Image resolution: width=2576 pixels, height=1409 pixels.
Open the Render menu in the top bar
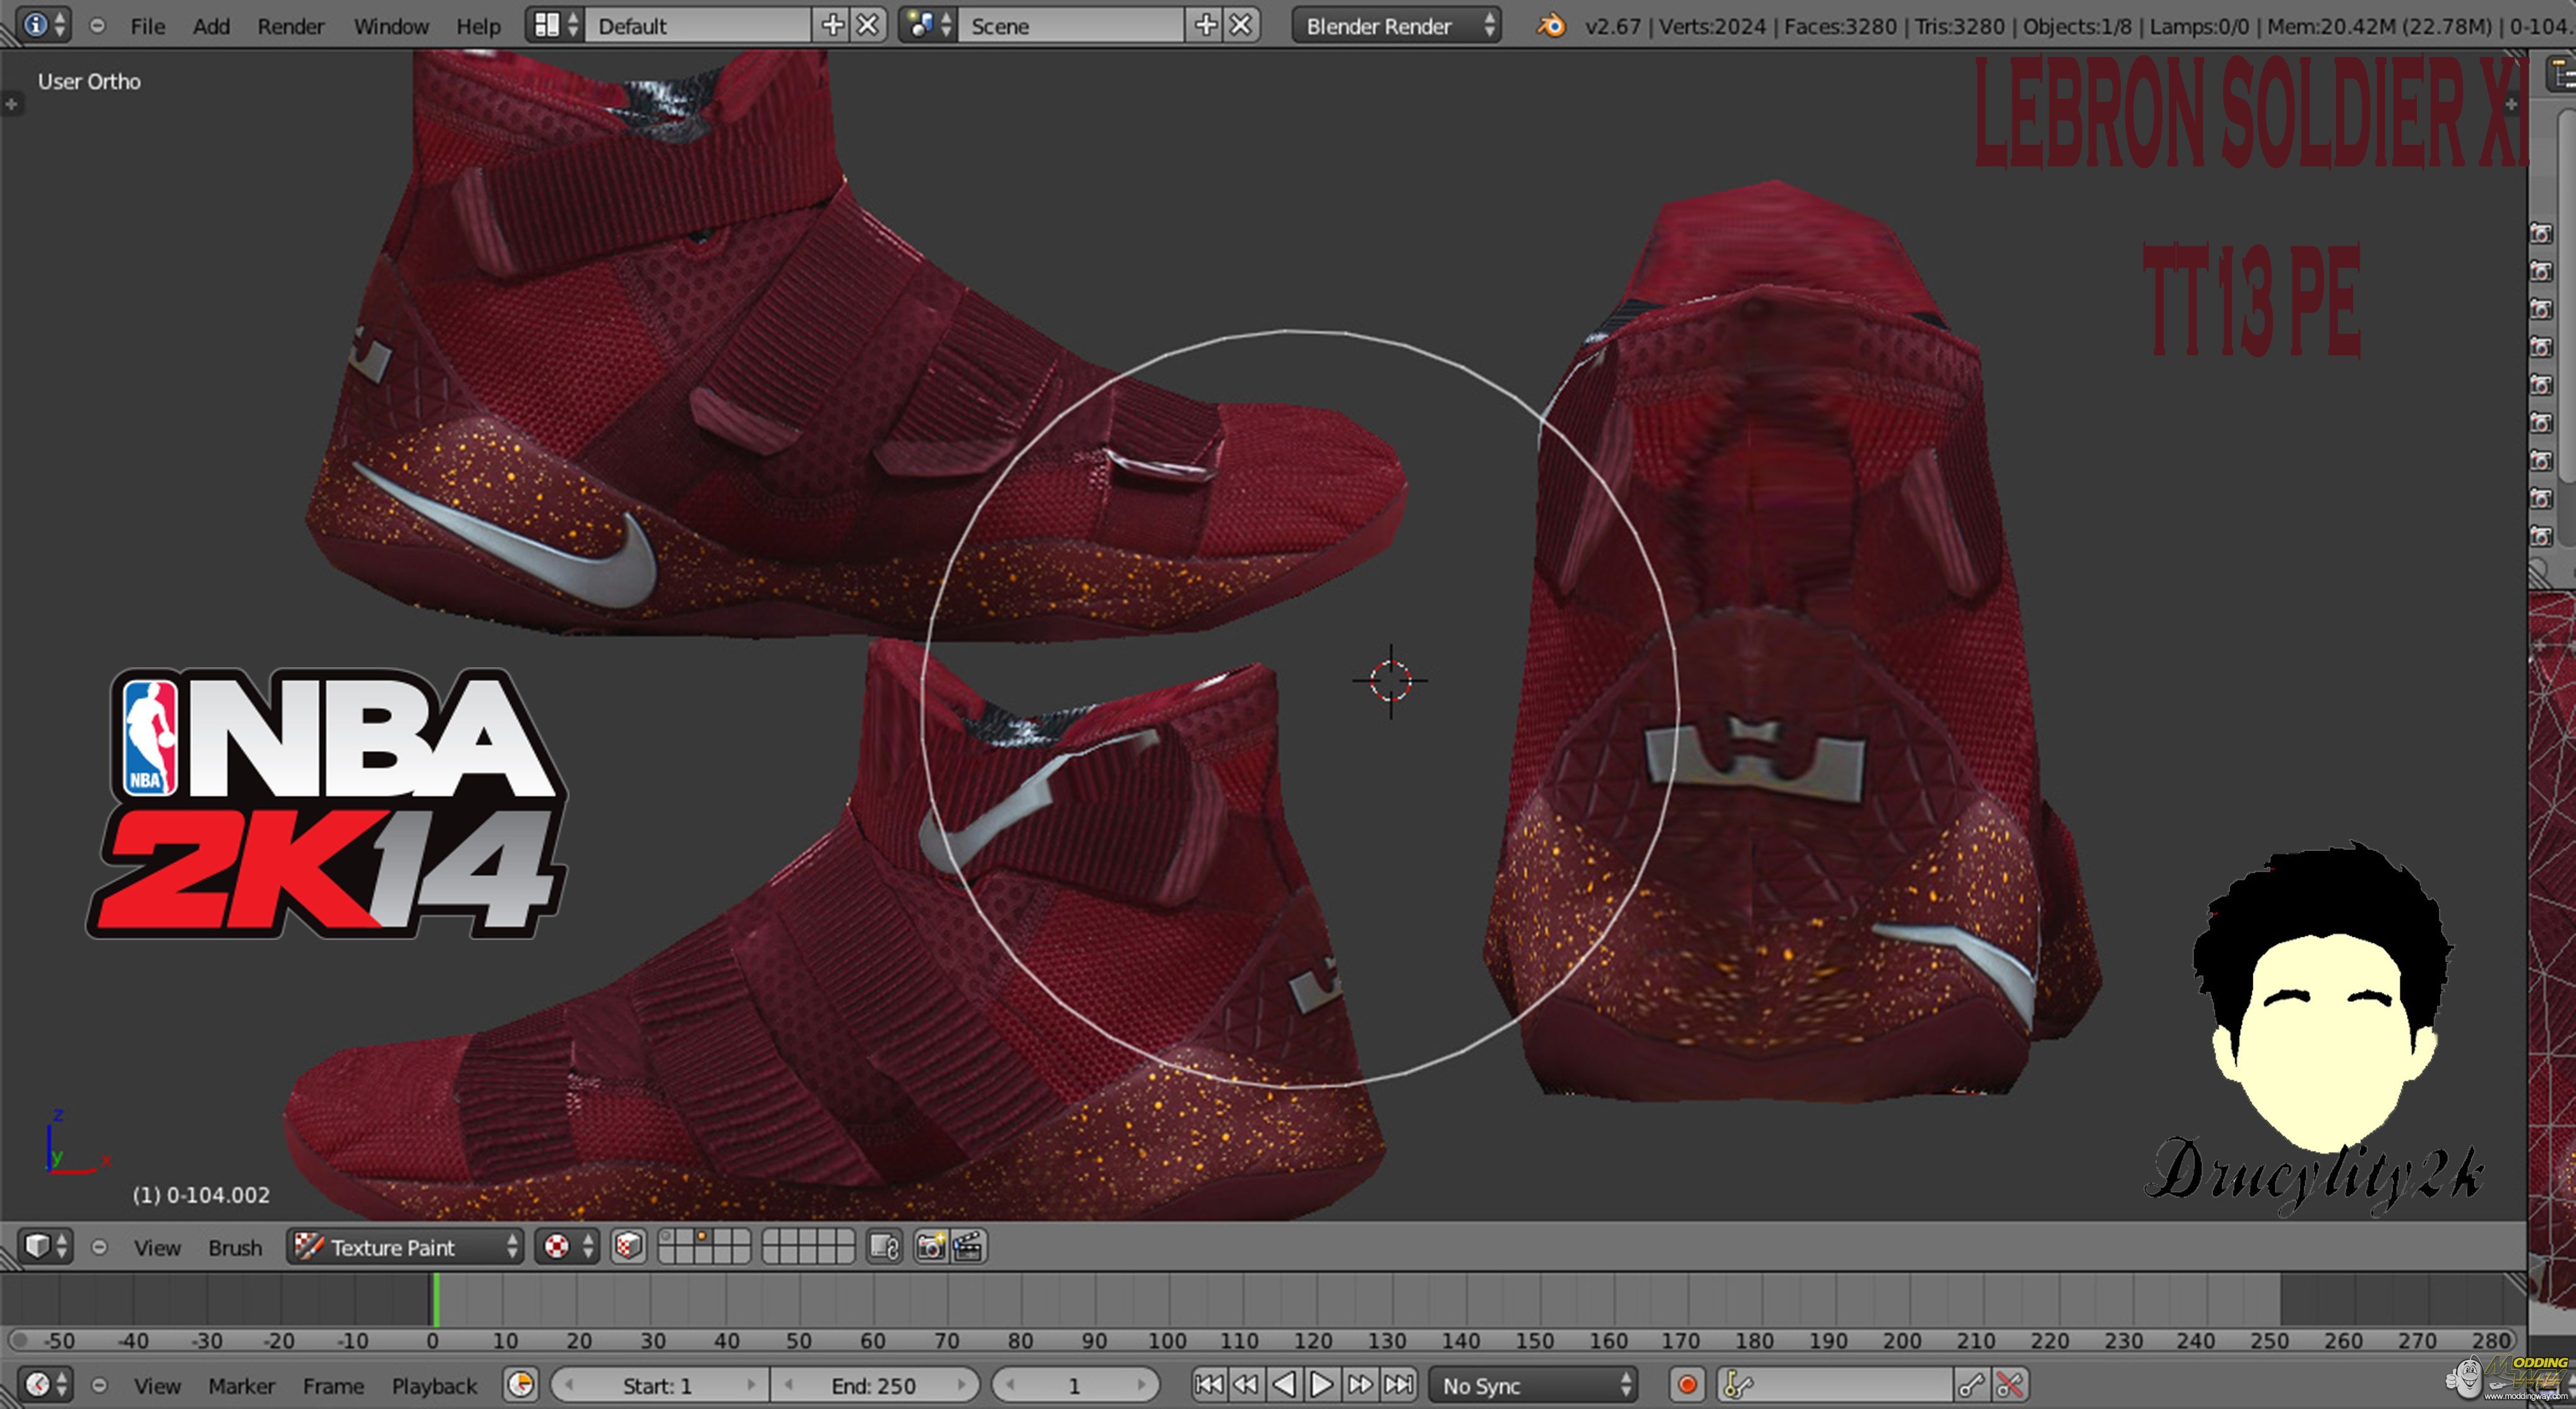290,26
